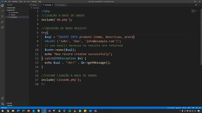Open the Help menu

[x=39, y=2]
